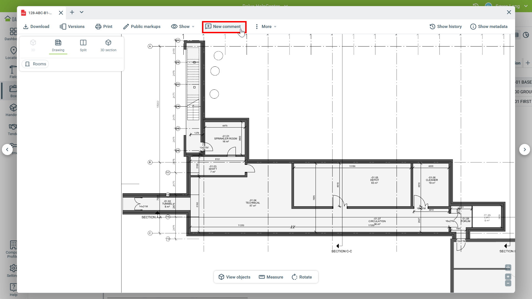Go to next document arrow
This screenshot has width=532, height=299.
524,149
